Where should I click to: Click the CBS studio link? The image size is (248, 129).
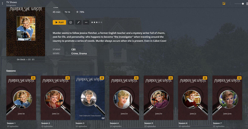(x=73, y=49)
